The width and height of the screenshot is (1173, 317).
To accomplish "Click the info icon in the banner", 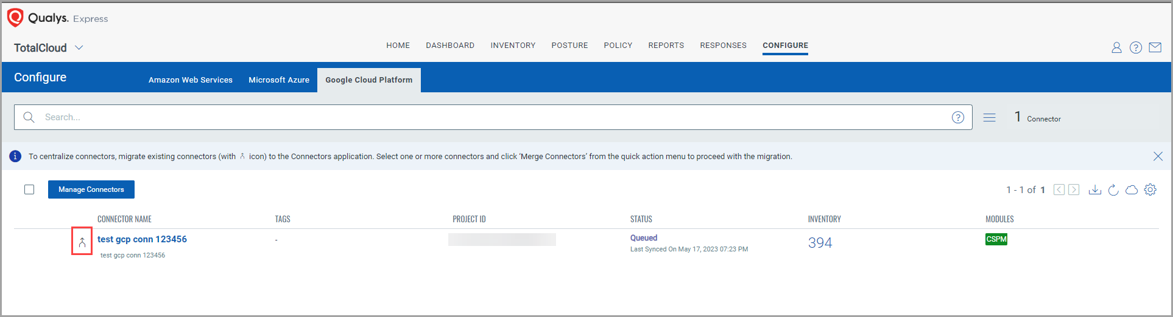I will pyautogui.click(x=15, y=156).
